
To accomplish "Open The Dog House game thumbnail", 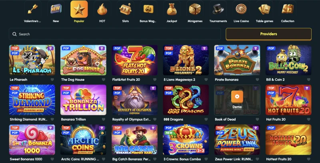I will pos(83,60).
